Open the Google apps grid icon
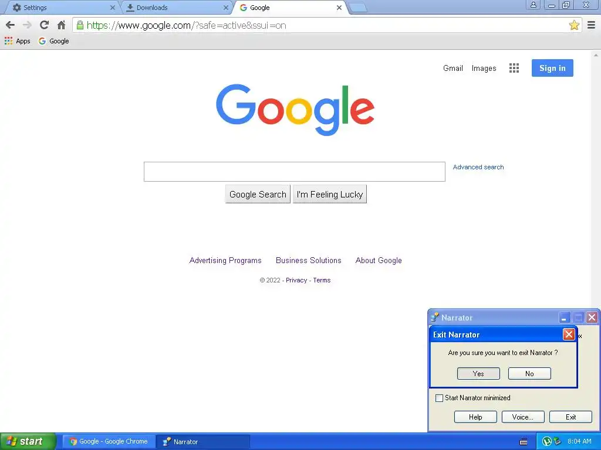The width and height of the screenshot is (601, 450). click(x=514, y=68)
